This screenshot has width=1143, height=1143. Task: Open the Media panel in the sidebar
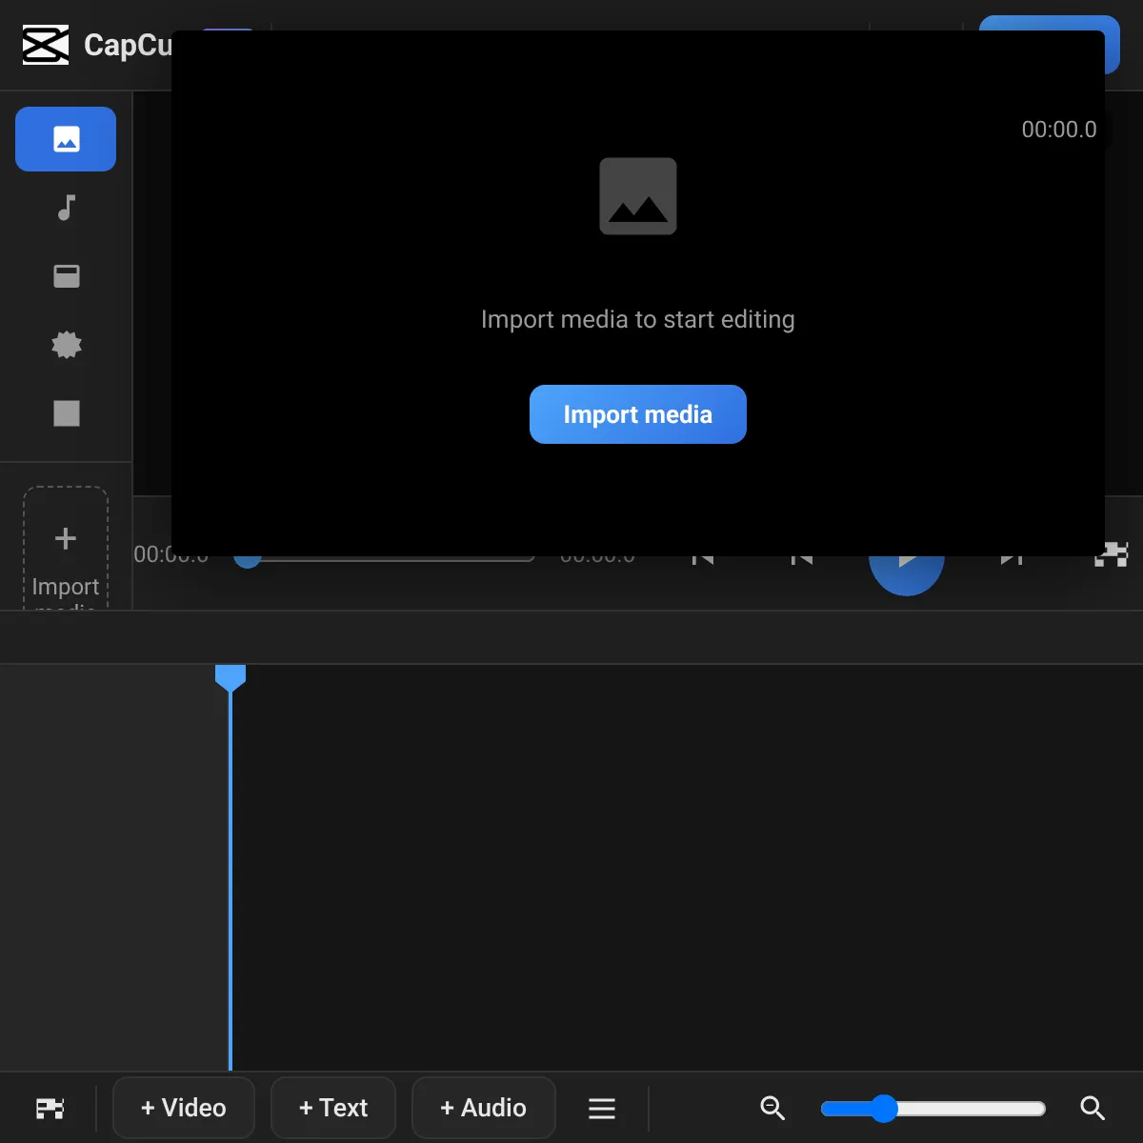click(66, 139)
